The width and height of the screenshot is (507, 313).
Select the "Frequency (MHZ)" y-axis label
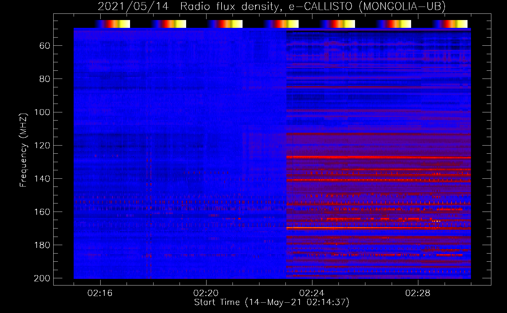24,150
